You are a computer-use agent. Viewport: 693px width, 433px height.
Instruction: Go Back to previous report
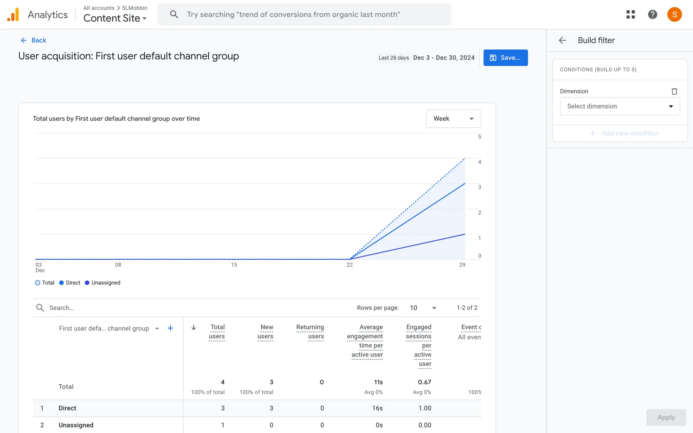34,40
